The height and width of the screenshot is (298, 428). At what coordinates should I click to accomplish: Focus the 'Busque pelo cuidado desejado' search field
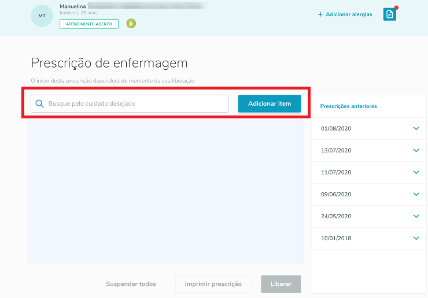130,103
